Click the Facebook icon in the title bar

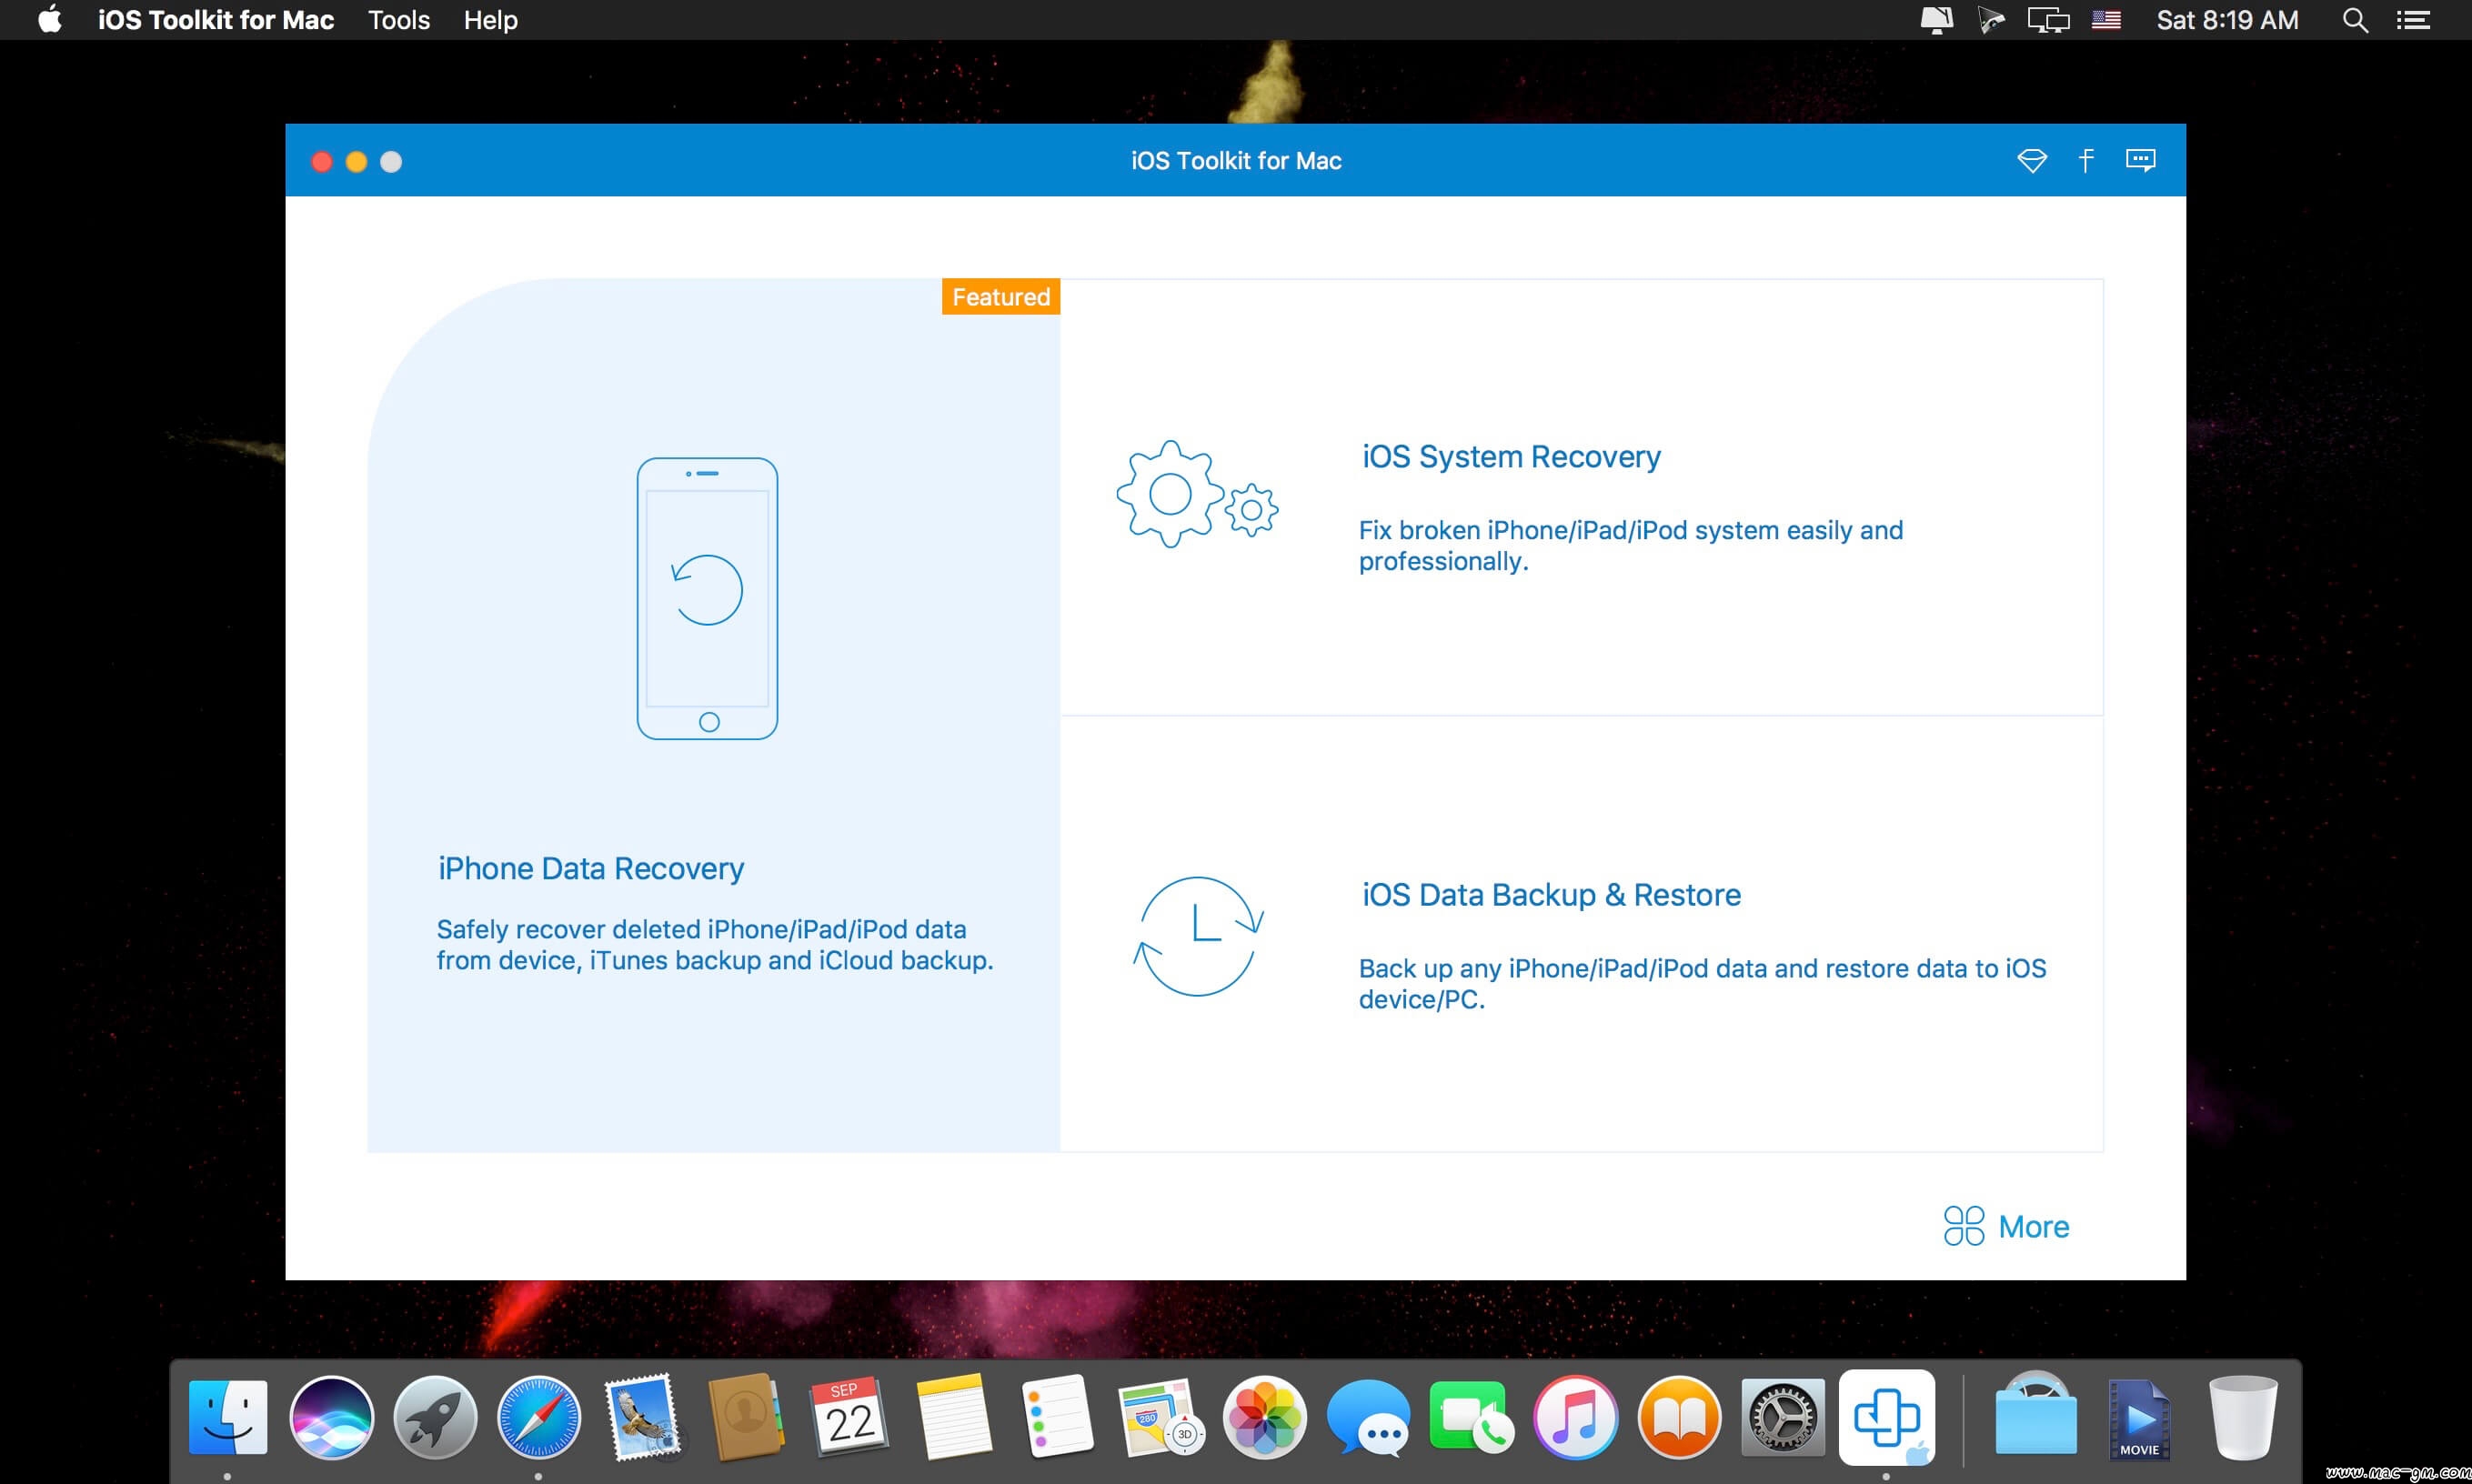tap(2086, 160)
